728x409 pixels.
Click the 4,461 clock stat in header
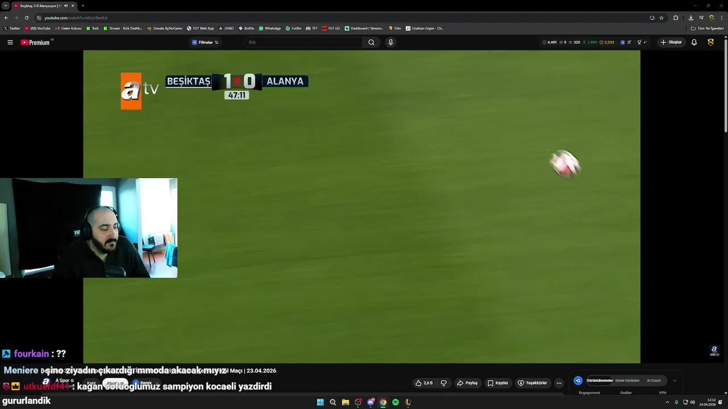[549, 42]
